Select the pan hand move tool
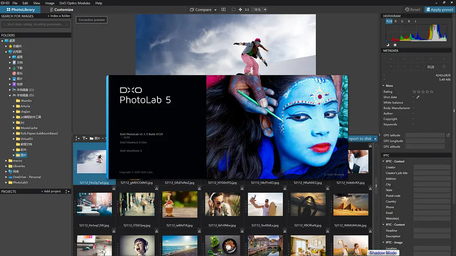This screenshot has width=456, height=256. pyautogui.click(x=240, y=10)
